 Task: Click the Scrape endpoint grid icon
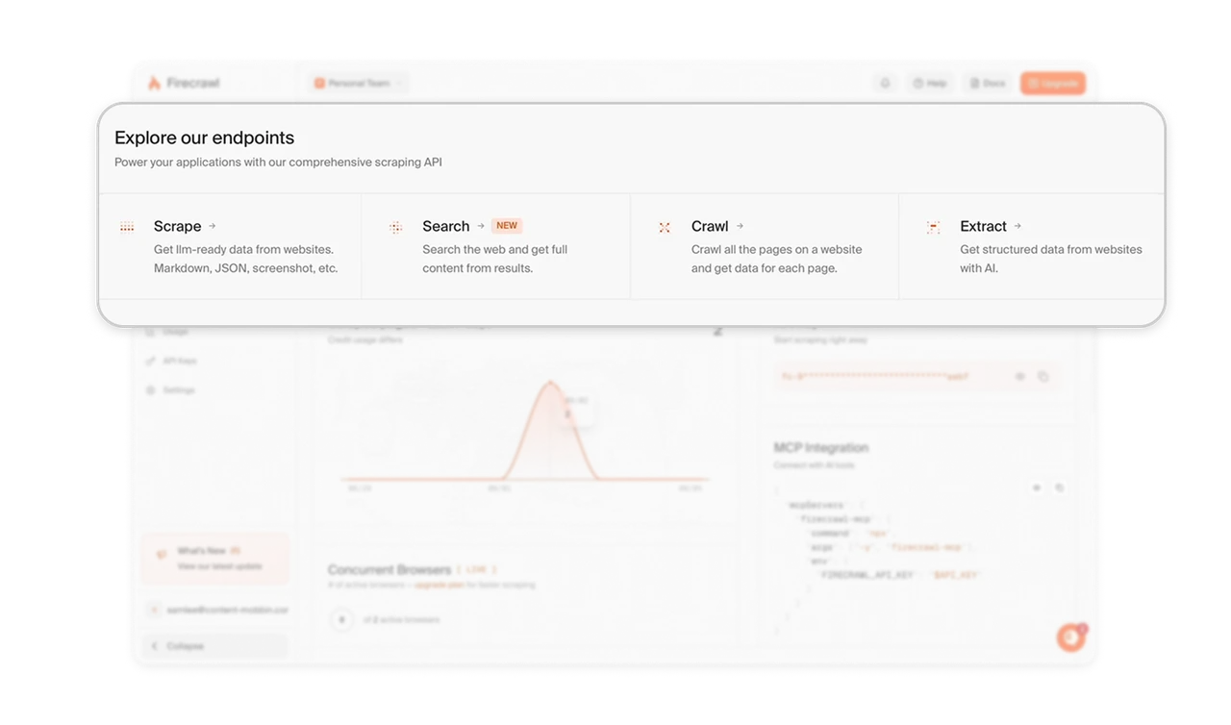[127, 227]
